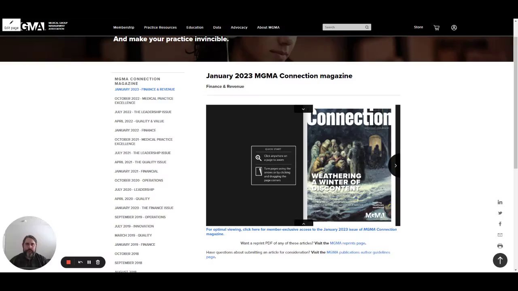Screen dimensions: 518x291
Task: Click the search magnifier icon
Action: tap(367, 27)
